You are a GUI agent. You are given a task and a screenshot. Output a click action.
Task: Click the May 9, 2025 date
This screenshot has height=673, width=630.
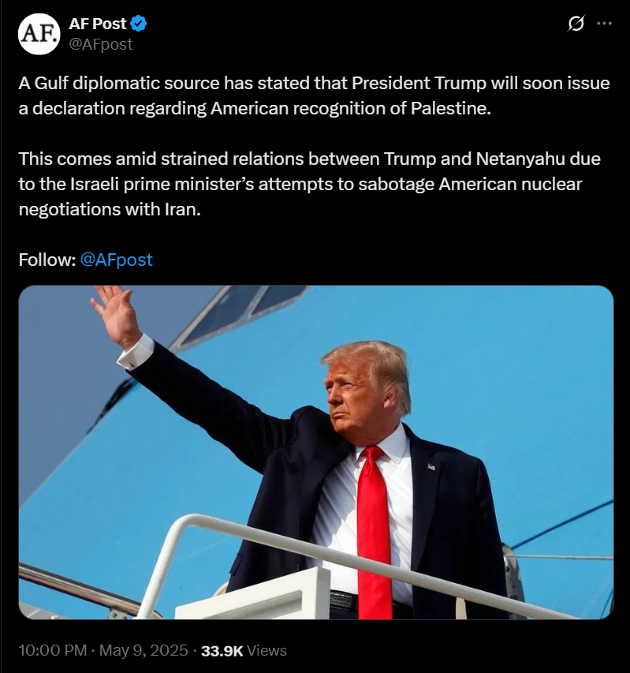[x=144, y=650]
